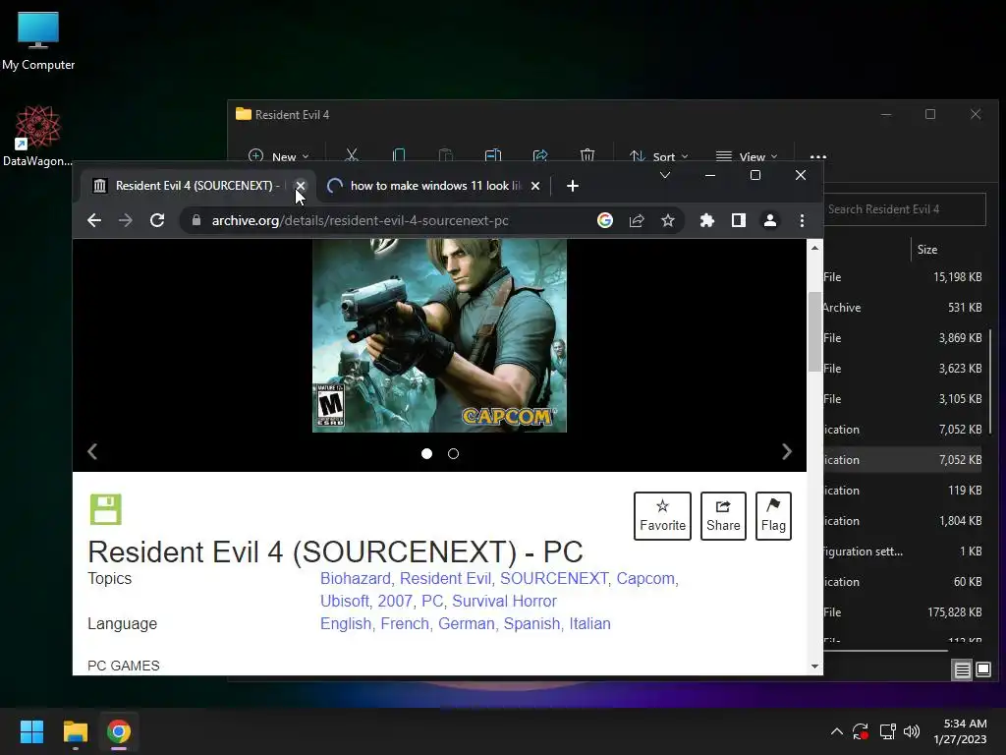
Task: Rename item in File Explorer toolbar
Action: click(493, 156)
